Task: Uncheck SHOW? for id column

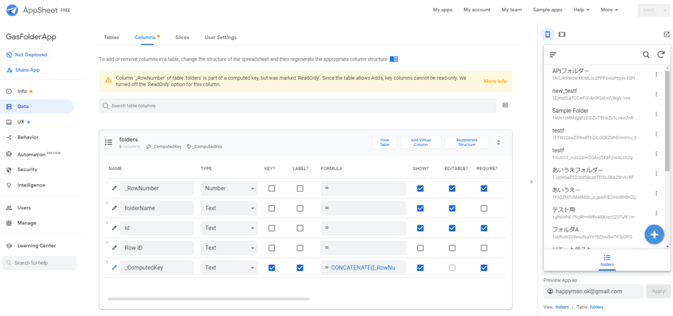Action: 421,228
